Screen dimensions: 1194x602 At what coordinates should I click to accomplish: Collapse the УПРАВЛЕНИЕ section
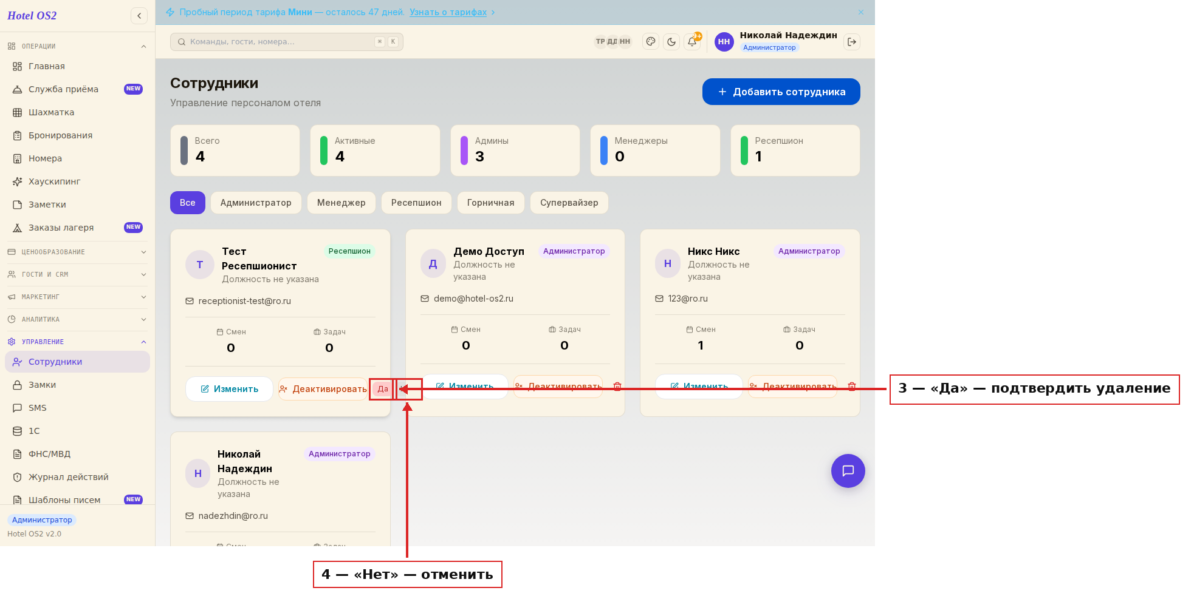coord(77,342)
